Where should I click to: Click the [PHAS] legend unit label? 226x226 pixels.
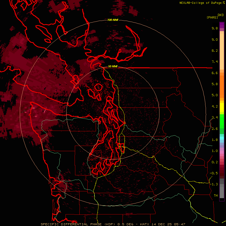212,17
